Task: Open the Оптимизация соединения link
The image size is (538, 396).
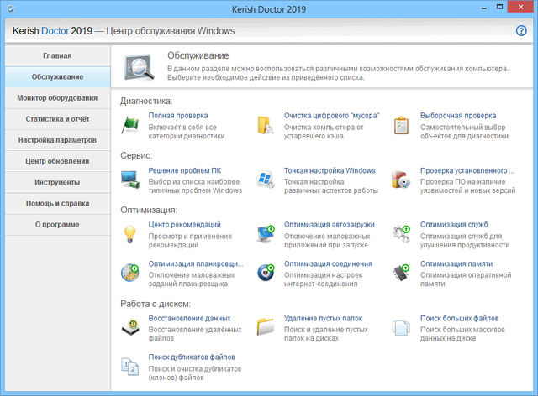Action: 327,263
